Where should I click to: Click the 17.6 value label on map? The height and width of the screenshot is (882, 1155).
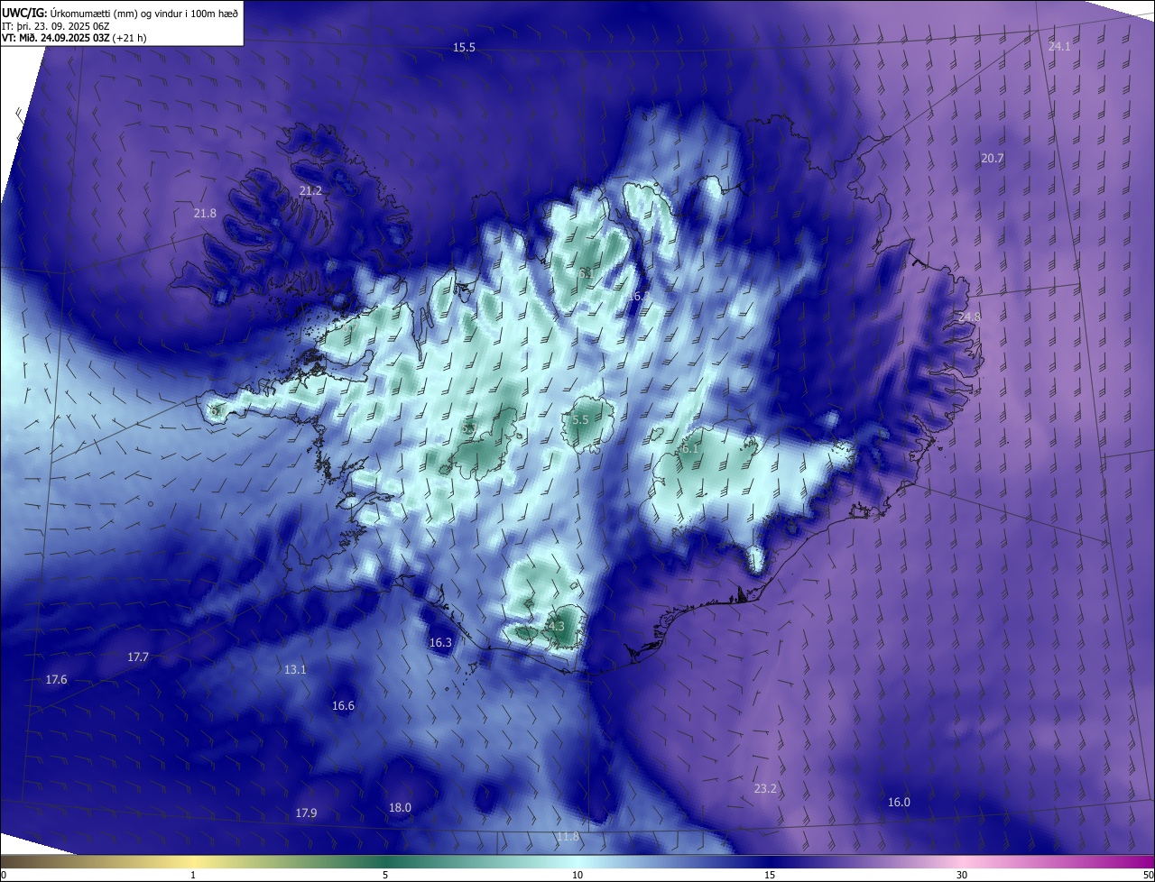click(56, 679)
